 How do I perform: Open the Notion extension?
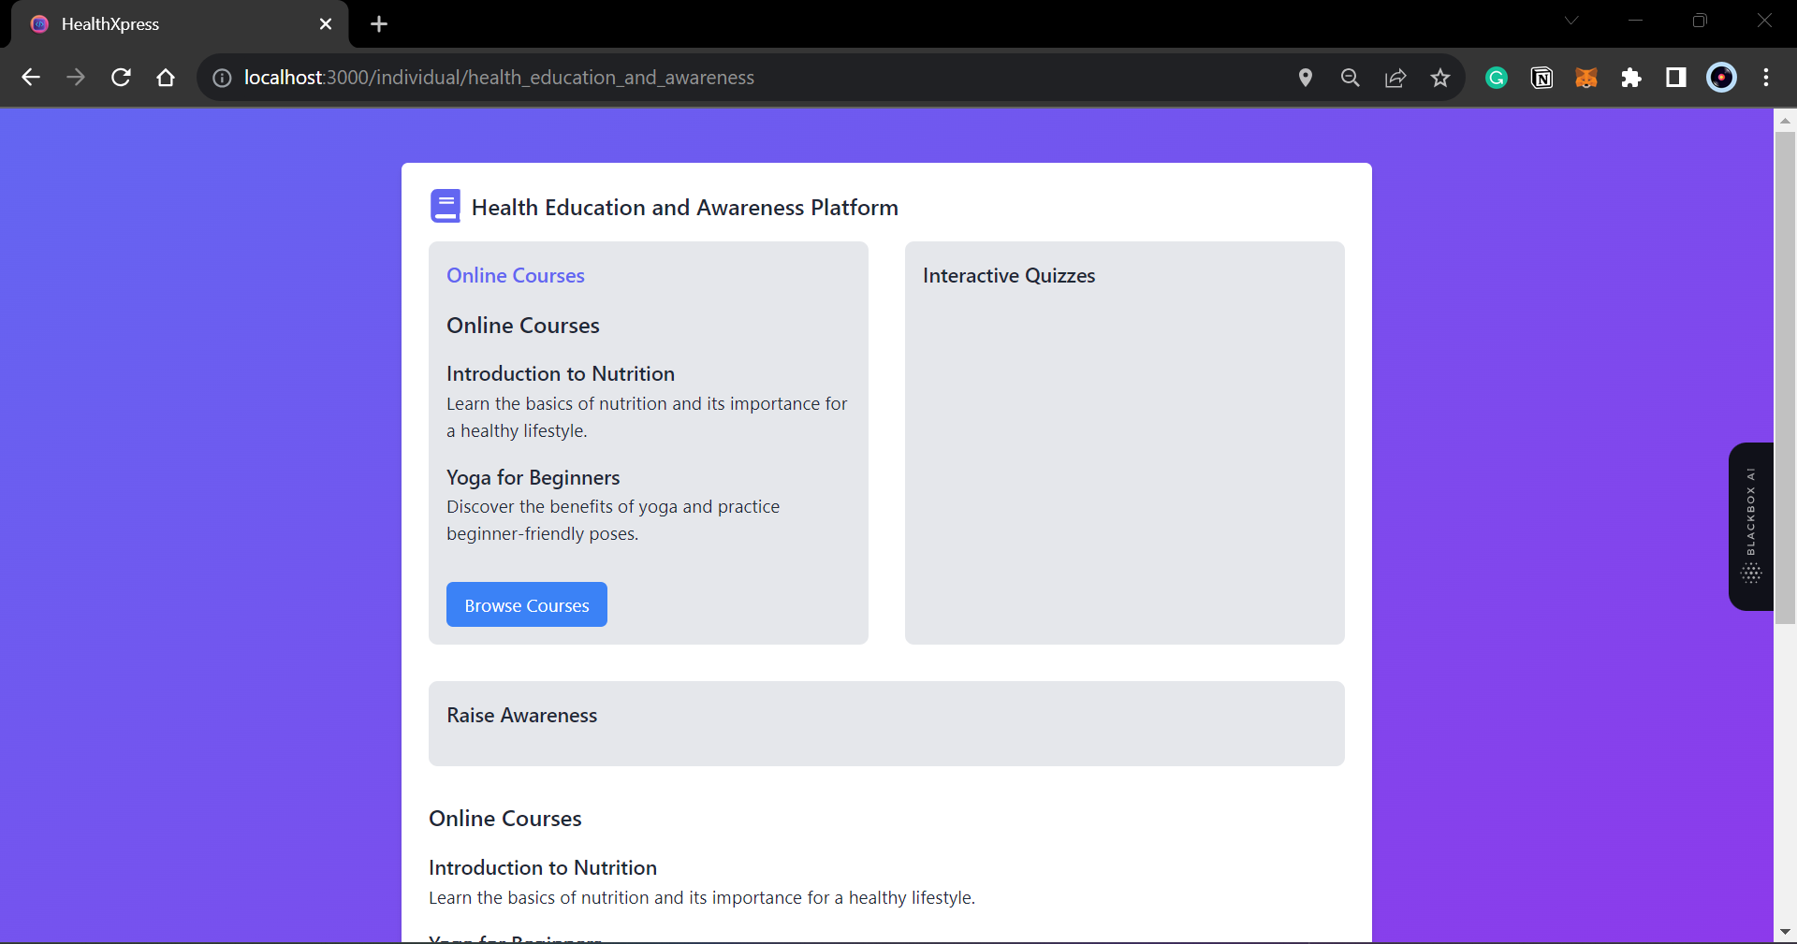[1541, 78]
